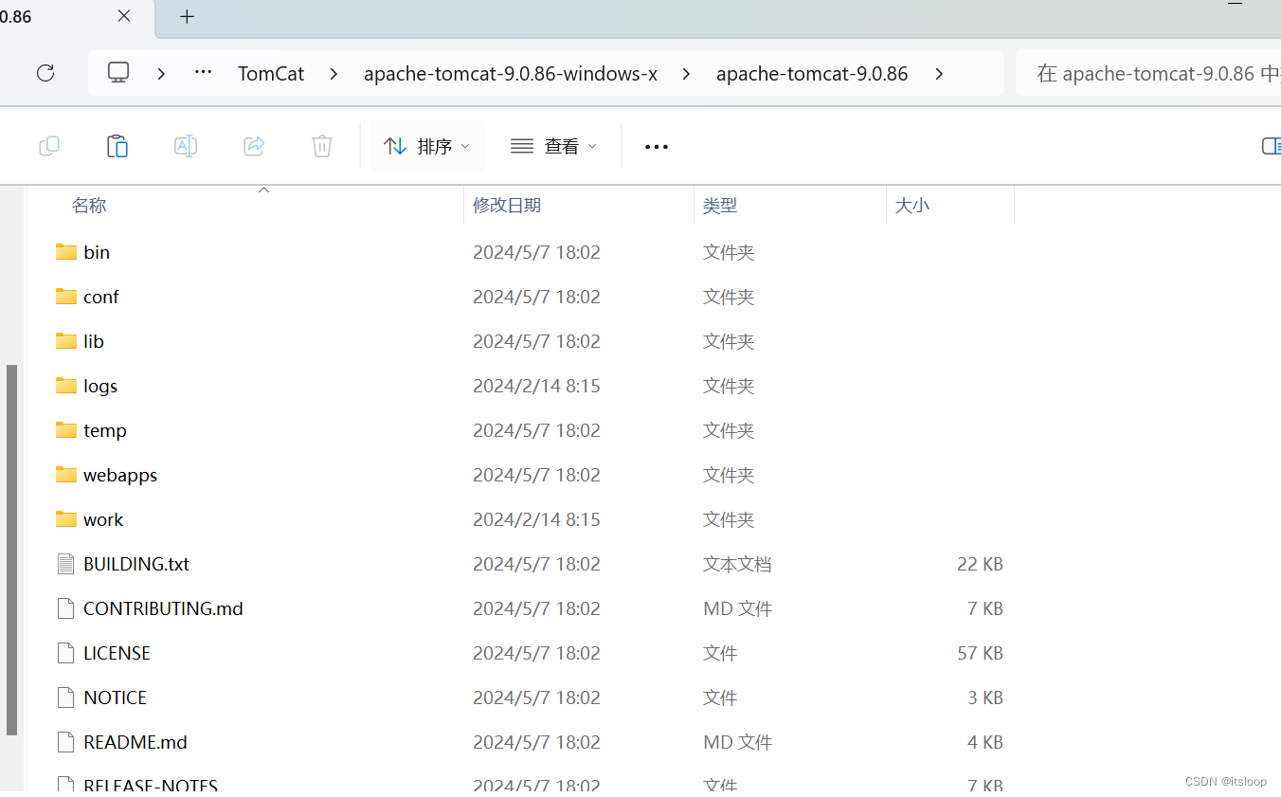The height and width of the screenshot is (797, 1281).
Task: Click the 57 KB size of LICENSE
Action: click(980, 653)
